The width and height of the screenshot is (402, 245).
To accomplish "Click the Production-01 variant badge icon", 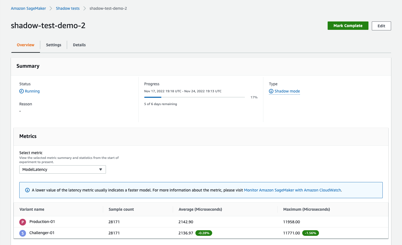I will coord(22,222).
